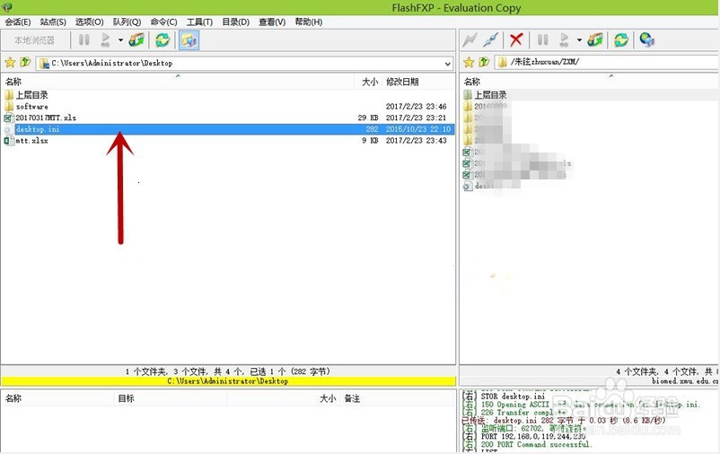Expand right pane transfer dropdown arrow
The image size is (720, 454).
click(x=579, y=40)
